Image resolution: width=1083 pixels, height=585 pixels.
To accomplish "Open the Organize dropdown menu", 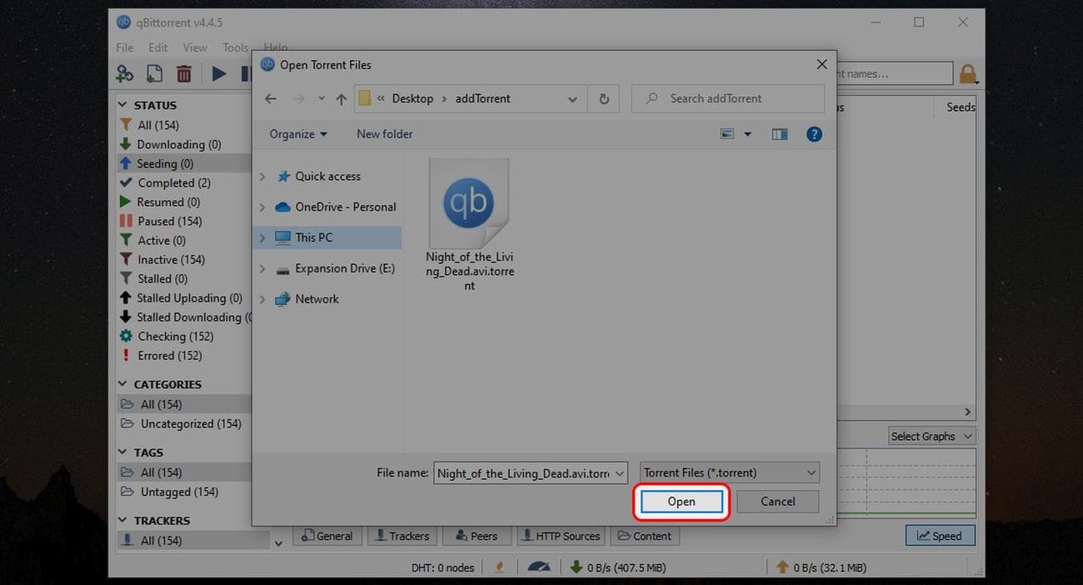I will coord(297,133).
